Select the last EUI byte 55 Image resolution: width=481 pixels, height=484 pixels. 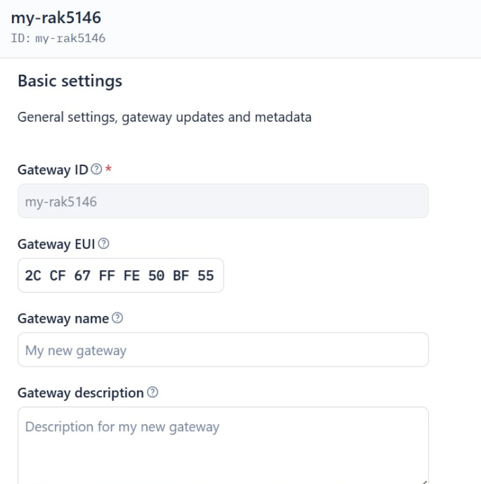click(206, 276)
